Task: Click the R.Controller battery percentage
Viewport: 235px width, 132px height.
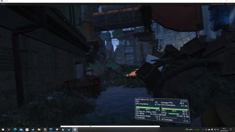Action: [x=185, y=121]
